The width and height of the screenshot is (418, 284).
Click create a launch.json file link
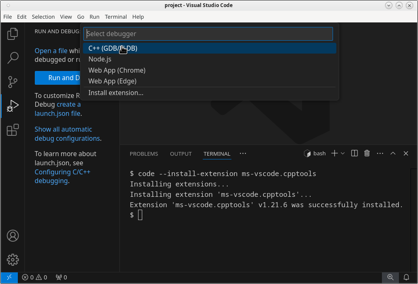tap(57, 109)
